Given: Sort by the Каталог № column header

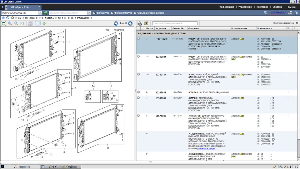Looking at the screenshot, I should (x=179, y=28).
